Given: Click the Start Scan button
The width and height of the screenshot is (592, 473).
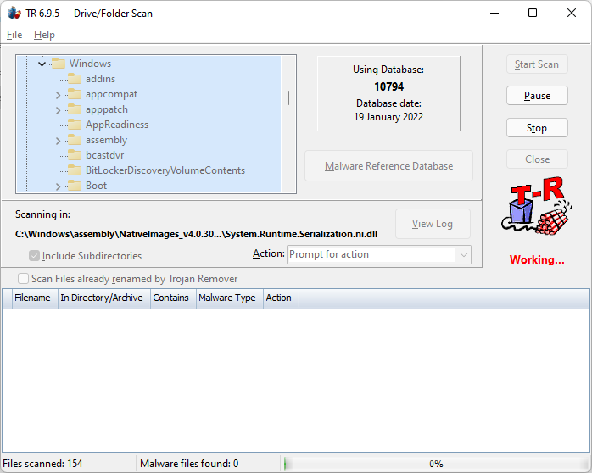Looking at the screenshot, I should (537, 64).
